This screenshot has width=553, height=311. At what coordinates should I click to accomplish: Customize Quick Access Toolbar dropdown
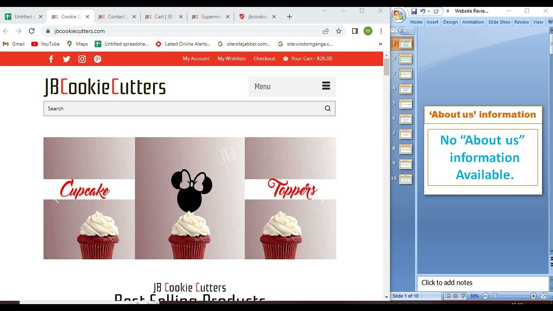(x=448, y=11)
